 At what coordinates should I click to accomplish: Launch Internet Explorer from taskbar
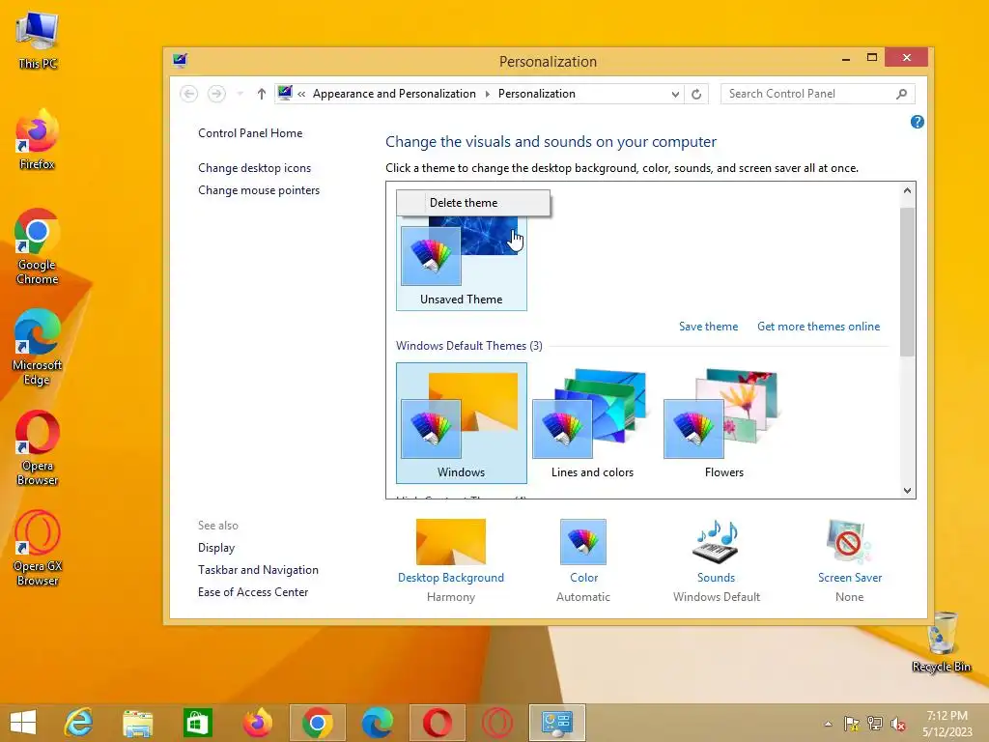(79, 723)
